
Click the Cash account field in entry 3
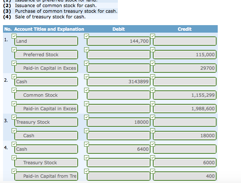46,135
